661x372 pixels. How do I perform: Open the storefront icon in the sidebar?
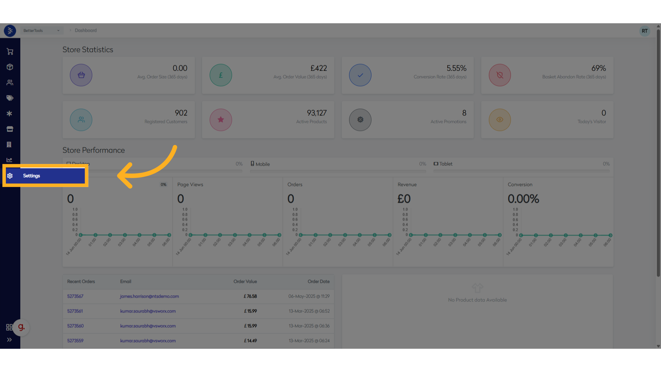(x=10, y=129)
